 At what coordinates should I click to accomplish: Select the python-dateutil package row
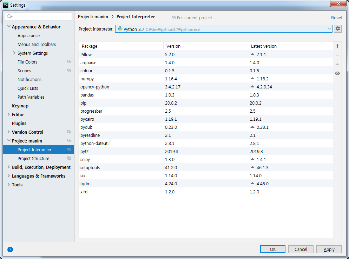point(206,143)
